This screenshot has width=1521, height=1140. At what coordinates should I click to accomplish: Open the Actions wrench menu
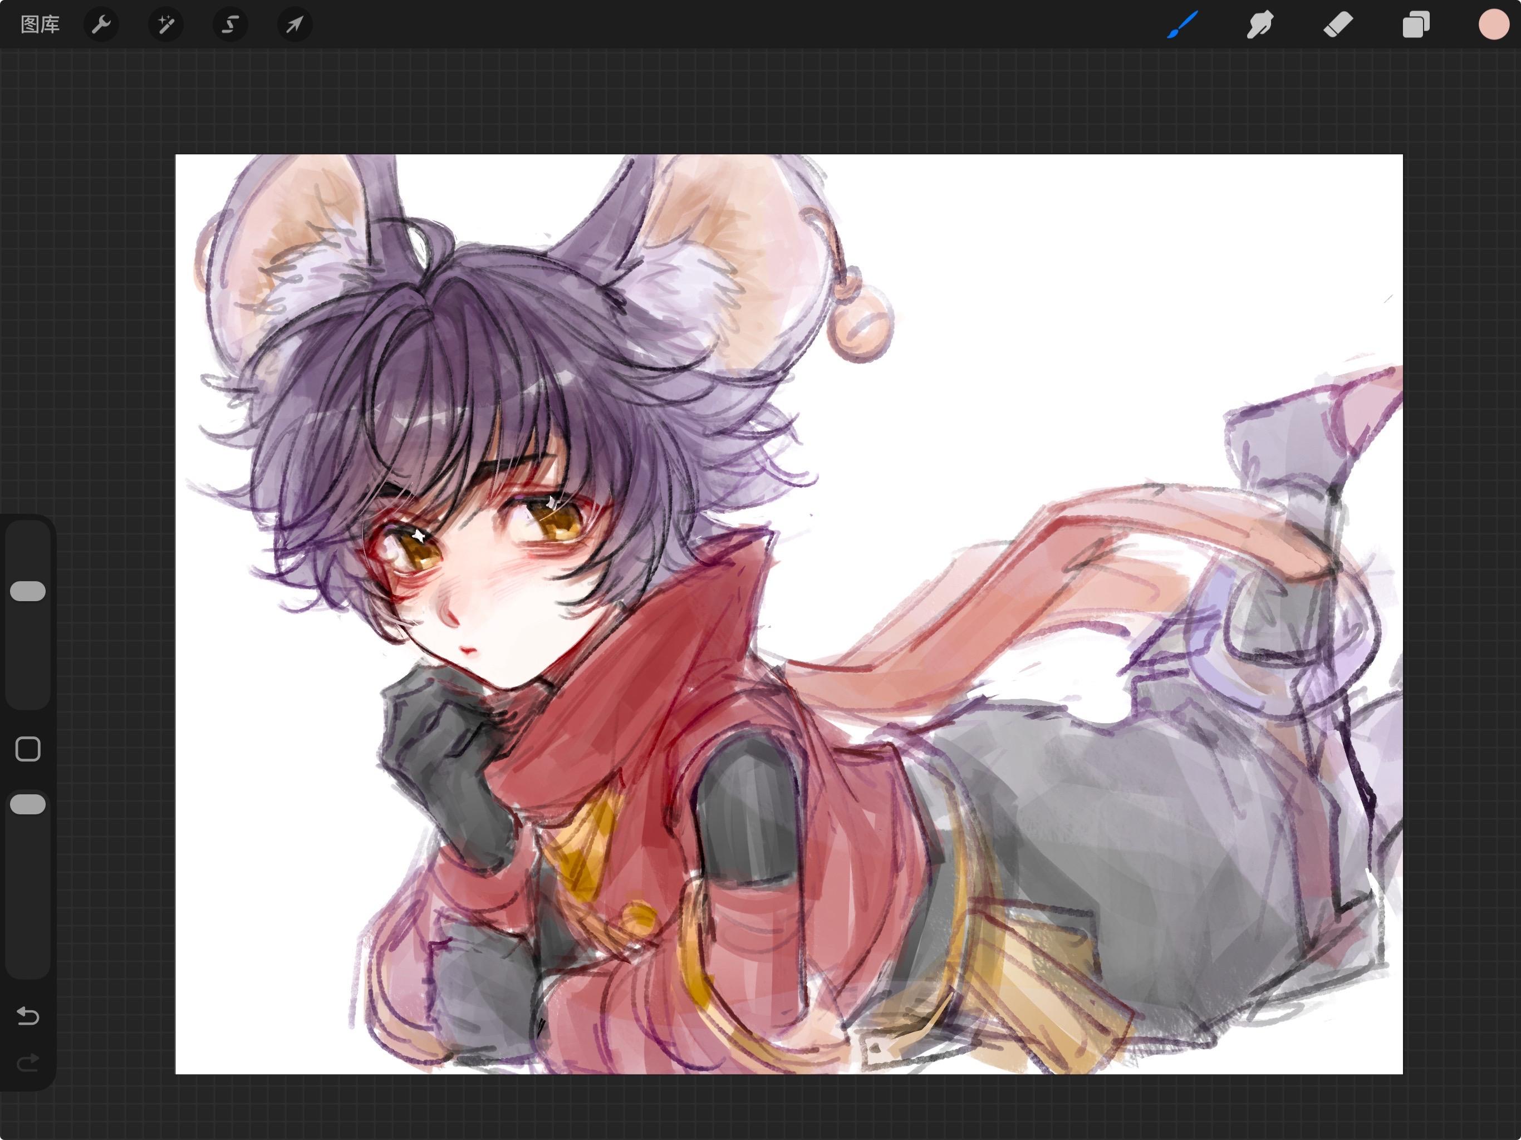[x=101, y=24]
